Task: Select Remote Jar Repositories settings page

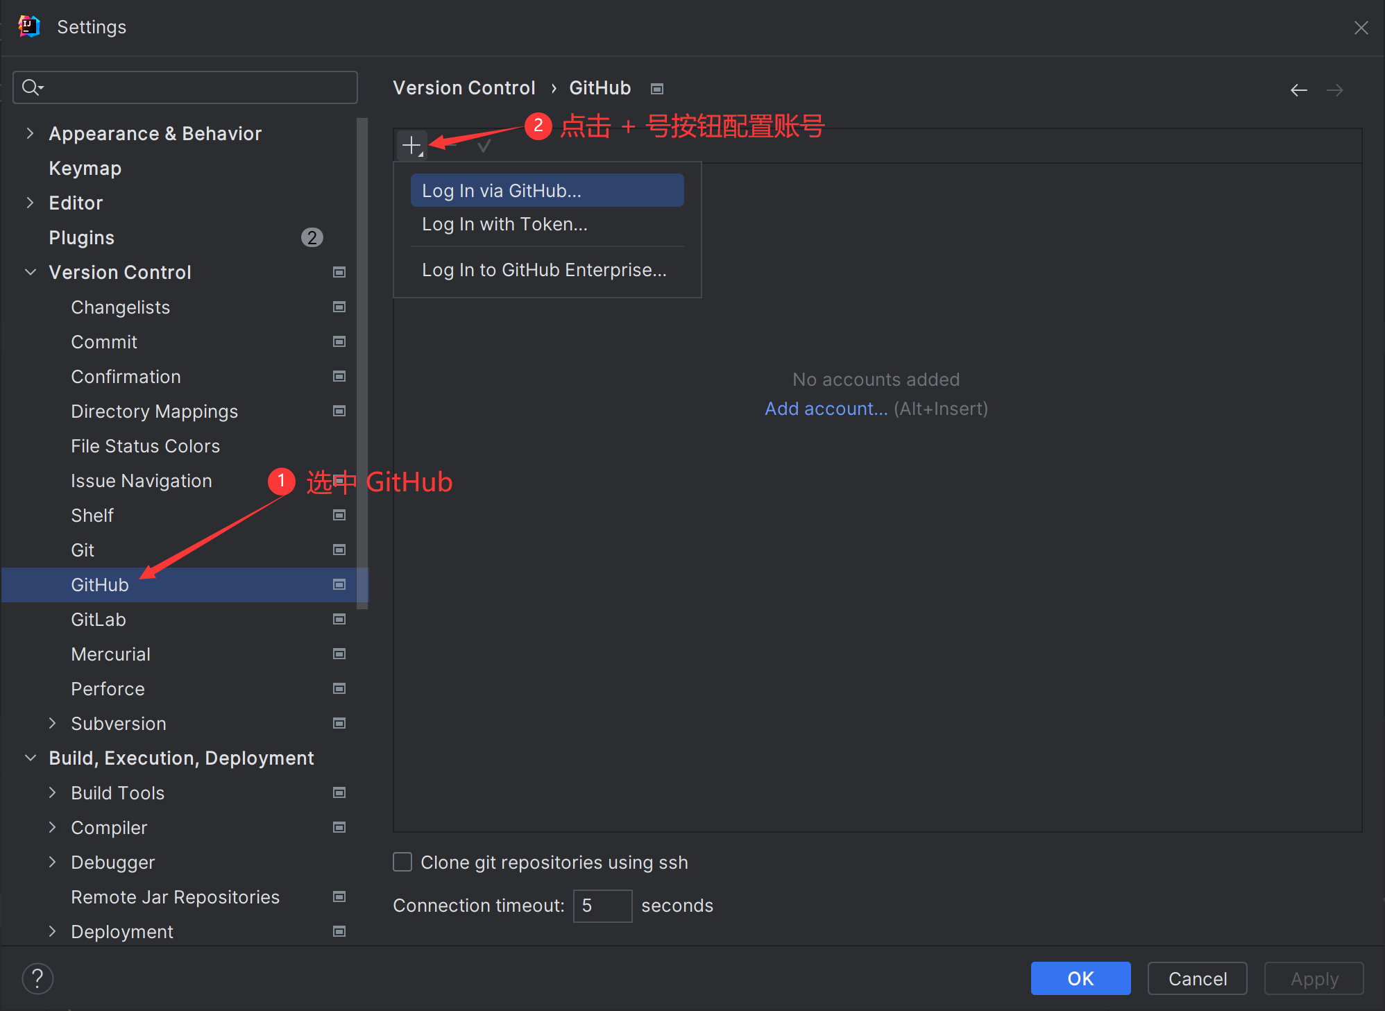Action: click(x=175, y=897)
